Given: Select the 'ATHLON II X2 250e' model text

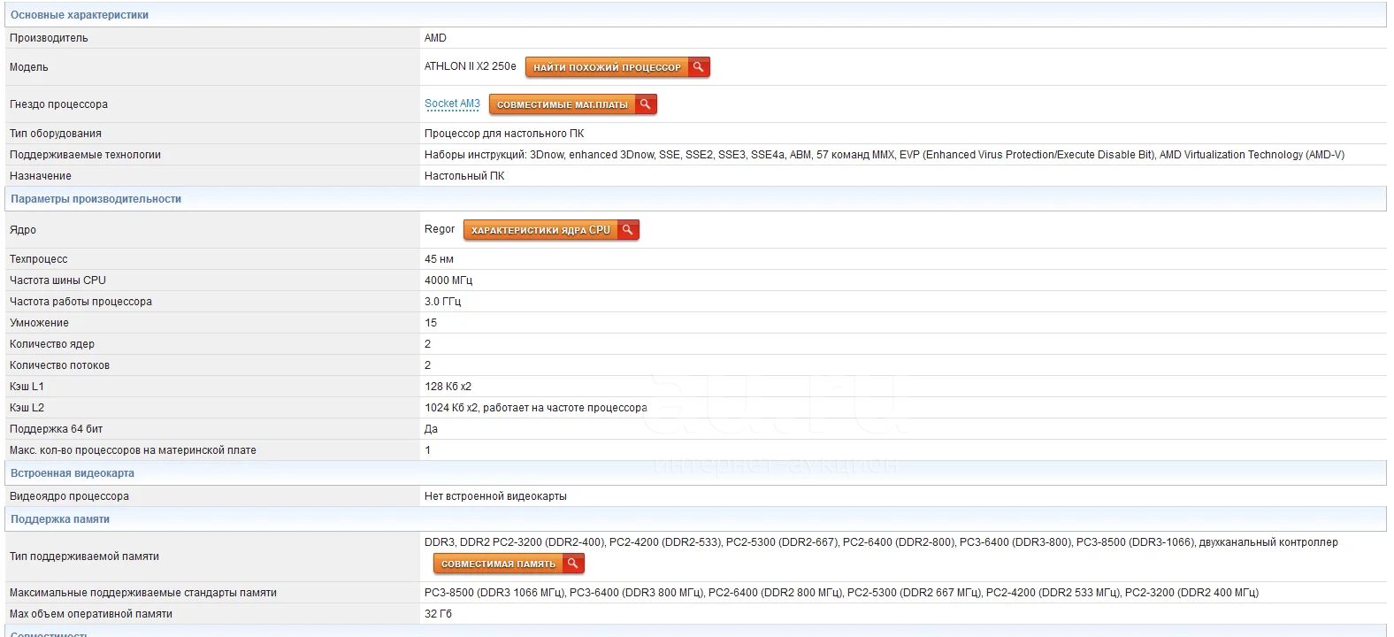Looking at the screenshot, I should (x=471, y=66).
